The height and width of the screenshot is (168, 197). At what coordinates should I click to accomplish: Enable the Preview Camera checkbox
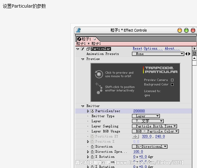pyautogui.click(x=172, y=80)
